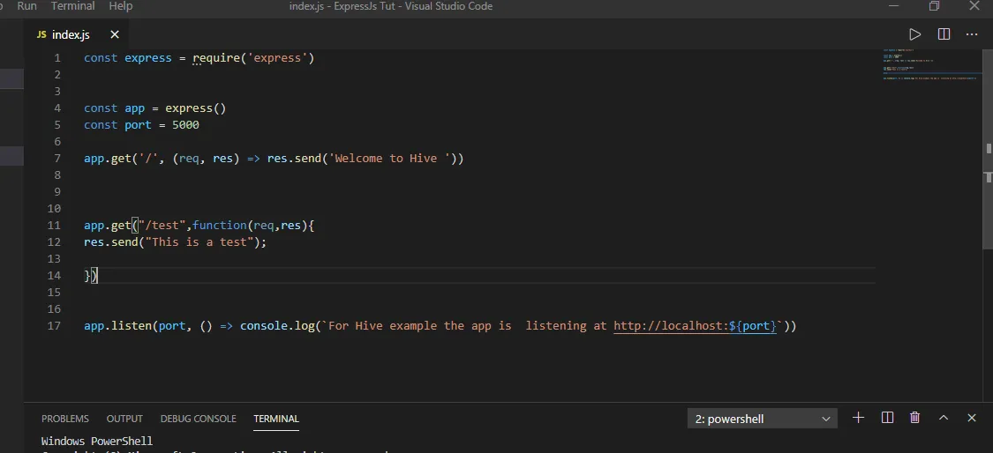The width and height of the screenshot is (993, 453).
Task: Click the 'function' keyword on line 11
Action: pyautogui.click(x=220, y=226)
